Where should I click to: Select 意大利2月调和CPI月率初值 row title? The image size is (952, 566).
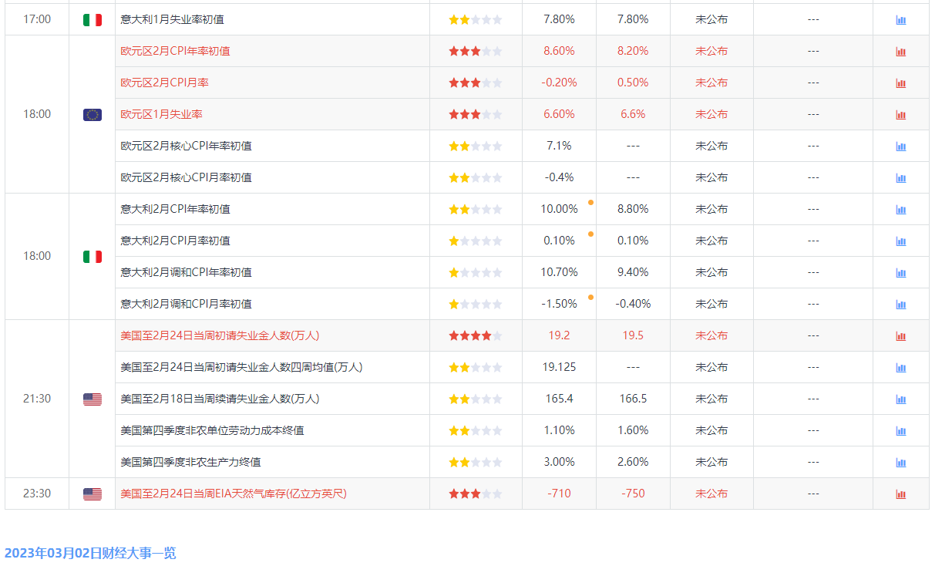(187, 304)
